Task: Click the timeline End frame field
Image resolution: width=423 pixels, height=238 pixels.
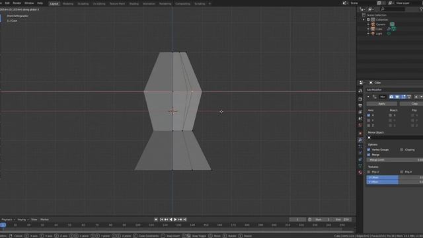Action: pyautogui.click(x=342, y=219)
